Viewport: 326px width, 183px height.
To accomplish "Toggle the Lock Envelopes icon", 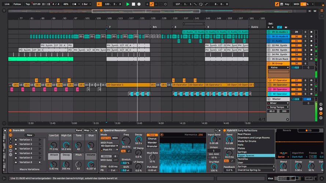I will pyautogui.click(x=286, y=27).
